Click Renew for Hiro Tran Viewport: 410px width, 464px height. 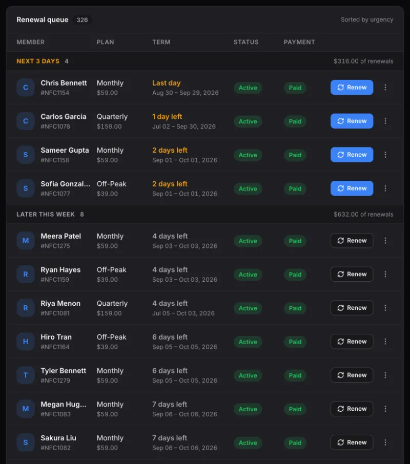[x=352, y=342]
